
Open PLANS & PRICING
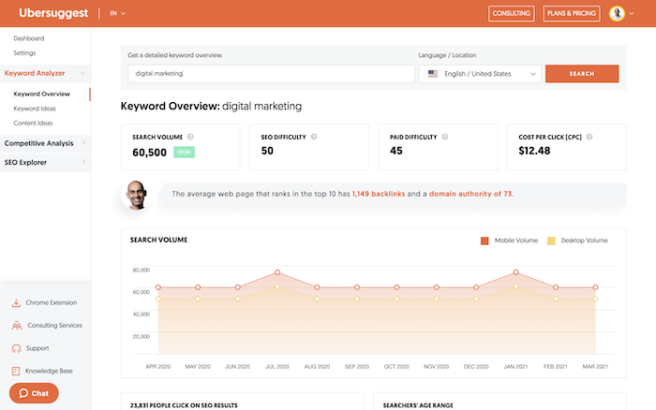click(572, 13)
